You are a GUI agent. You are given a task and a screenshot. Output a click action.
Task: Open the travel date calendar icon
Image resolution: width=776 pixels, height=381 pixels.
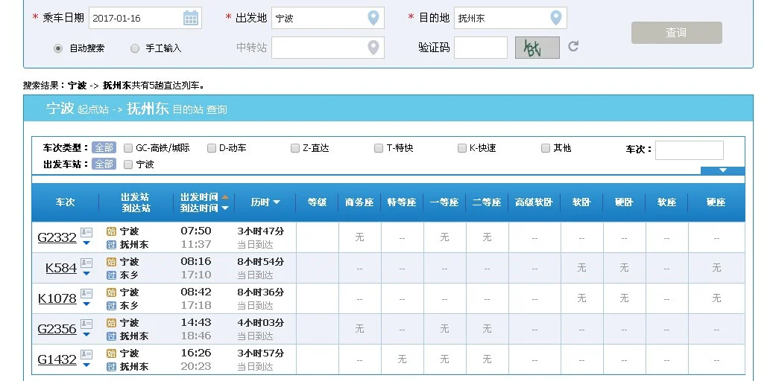(191, 19)
